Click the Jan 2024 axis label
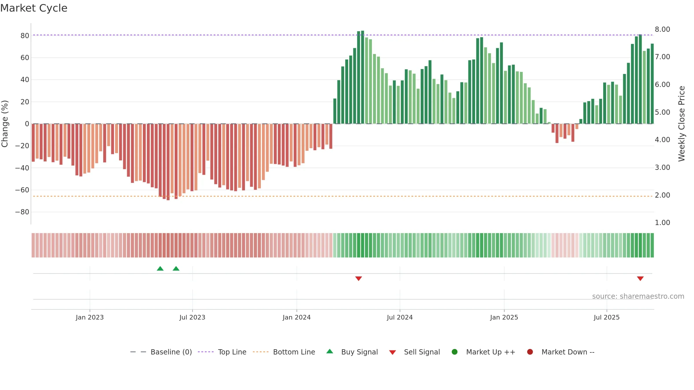 pyautogui.click(x=297, y=317)
